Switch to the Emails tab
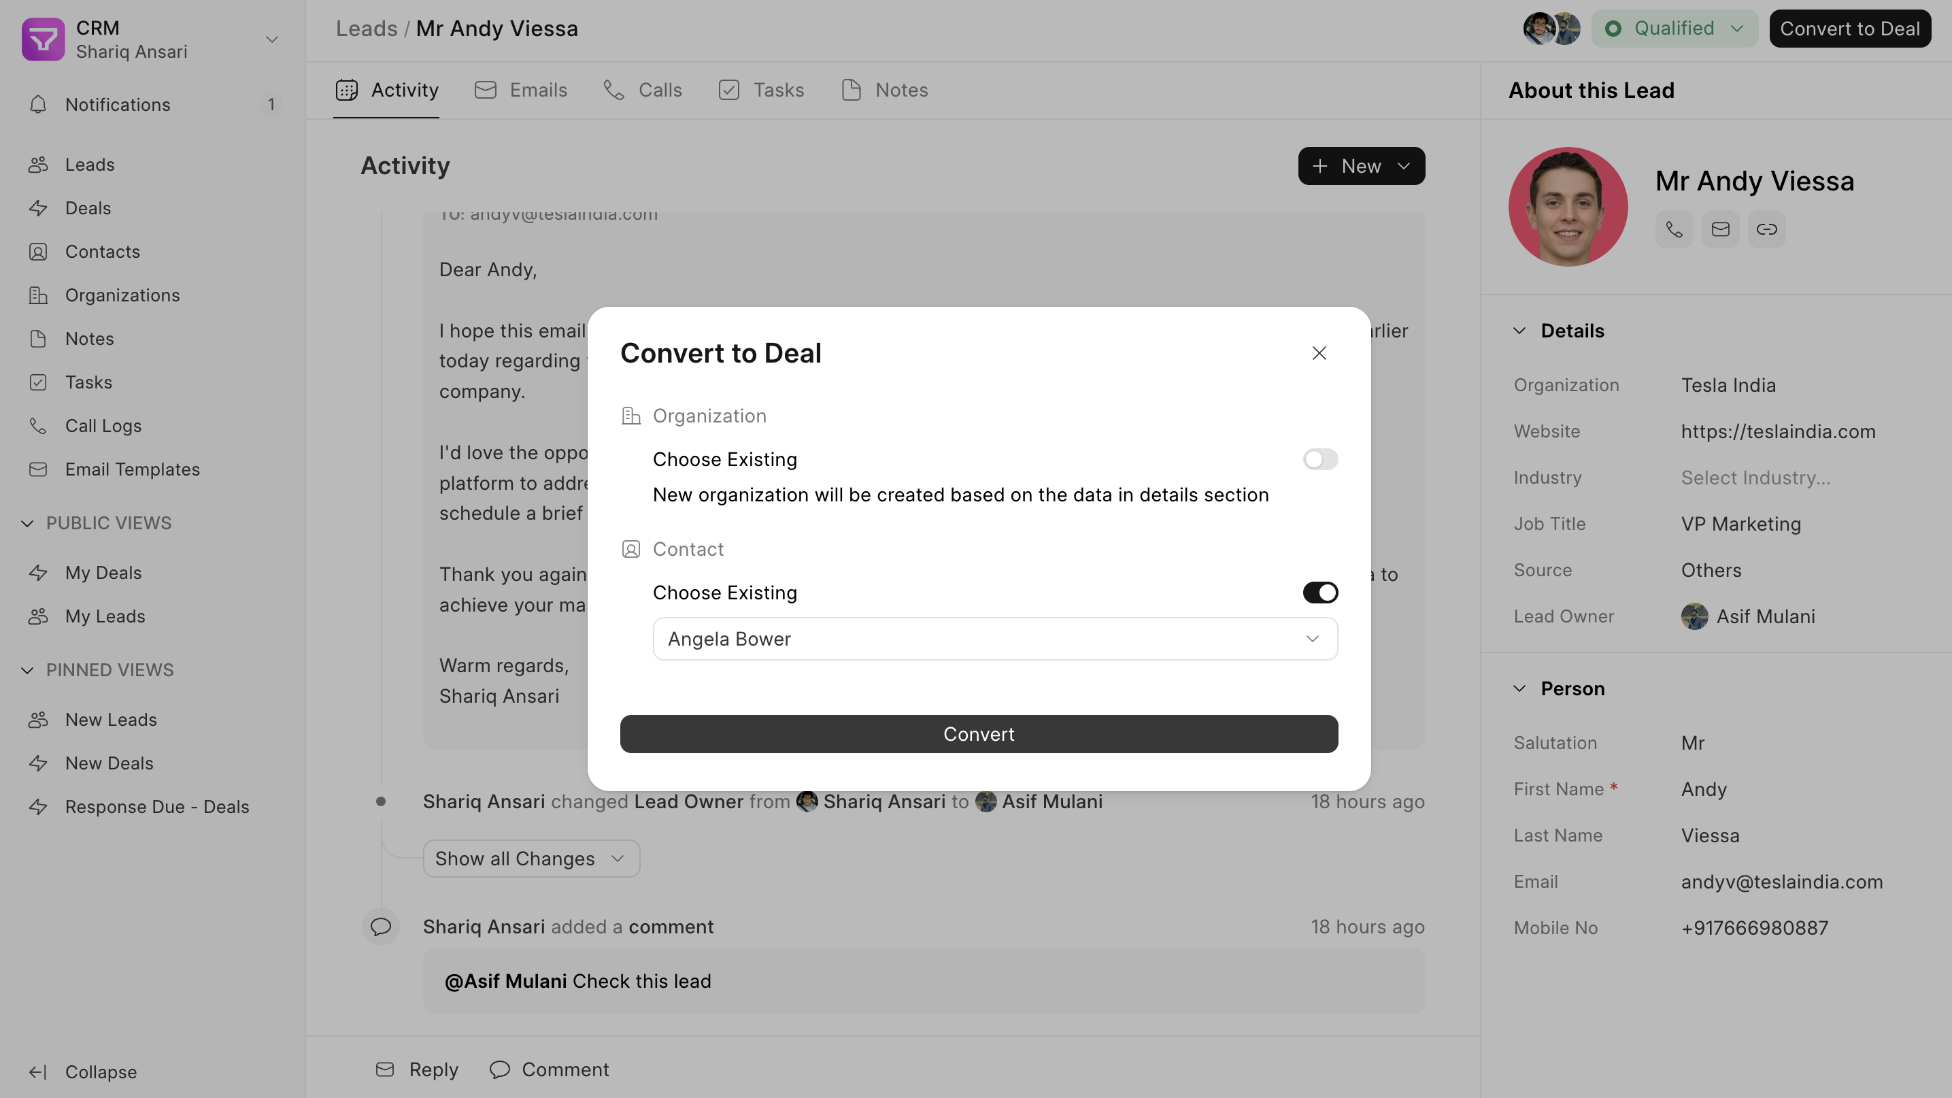The width and height of the screenshot is (1952, 1098). click(x=520, y=90)
